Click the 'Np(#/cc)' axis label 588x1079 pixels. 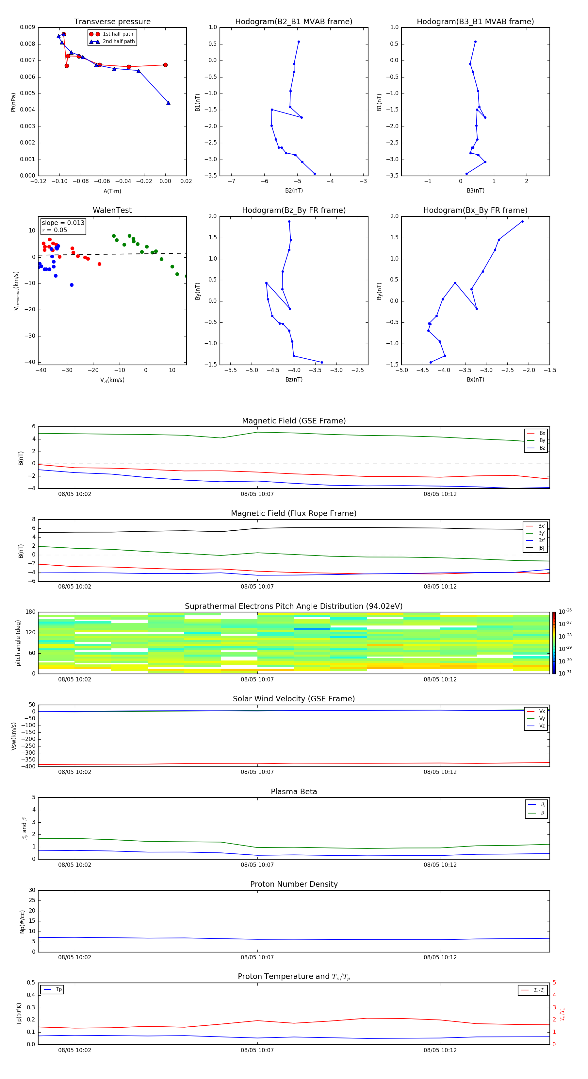(x=22, y=921)
